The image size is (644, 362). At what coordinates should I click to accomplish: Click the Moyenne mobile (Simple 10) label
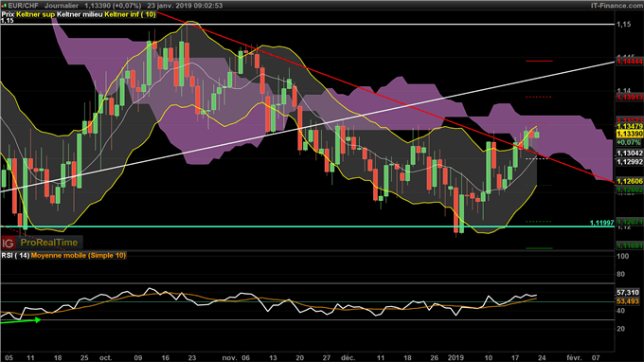(79, 256)
